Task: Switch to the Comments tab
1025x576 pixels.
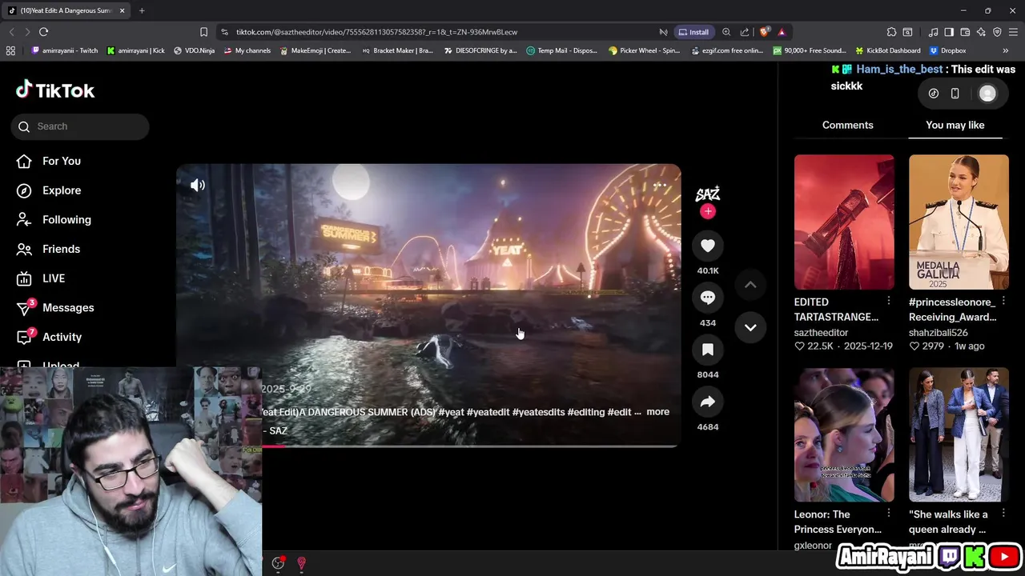Action: click(847, 125)
